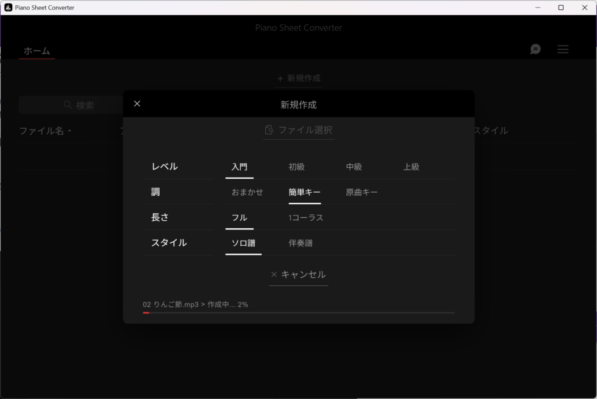
Task: Select the 初級 level option
Action: click(x=297, y=167)
